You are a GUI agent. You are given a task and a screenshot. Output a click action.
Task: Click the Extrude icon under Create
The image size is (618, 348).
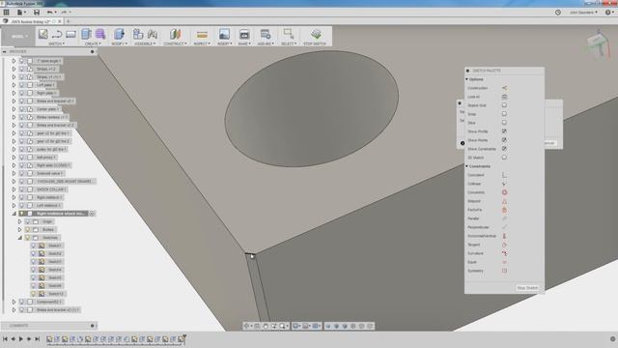(86, 34)
